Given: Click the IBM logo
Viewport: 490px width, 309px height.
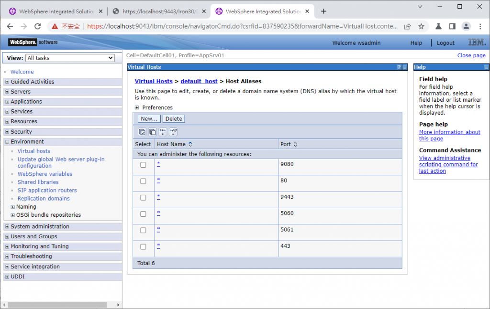Looking at the screenshot, I should coord(477,42).
